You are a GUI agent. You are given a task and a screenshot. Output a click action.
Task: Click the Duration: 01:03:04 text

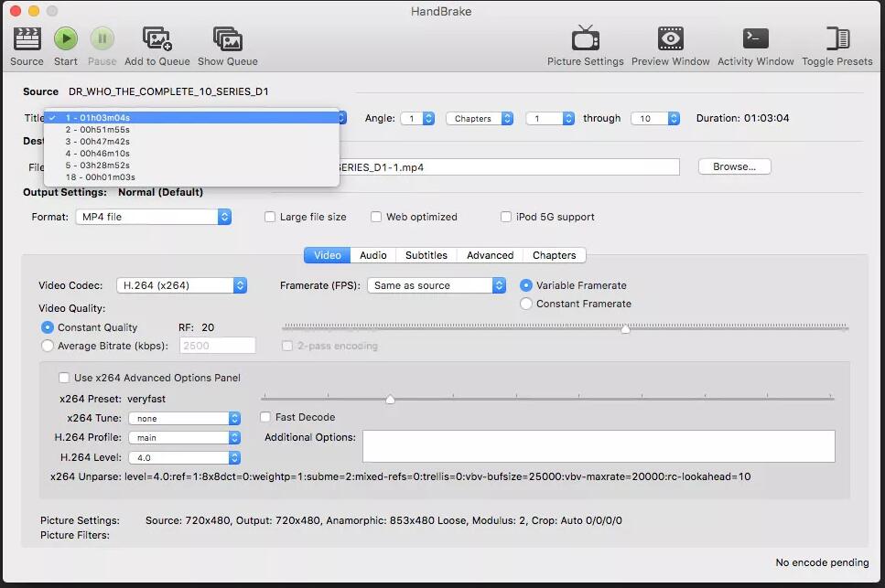pos(742,118)
